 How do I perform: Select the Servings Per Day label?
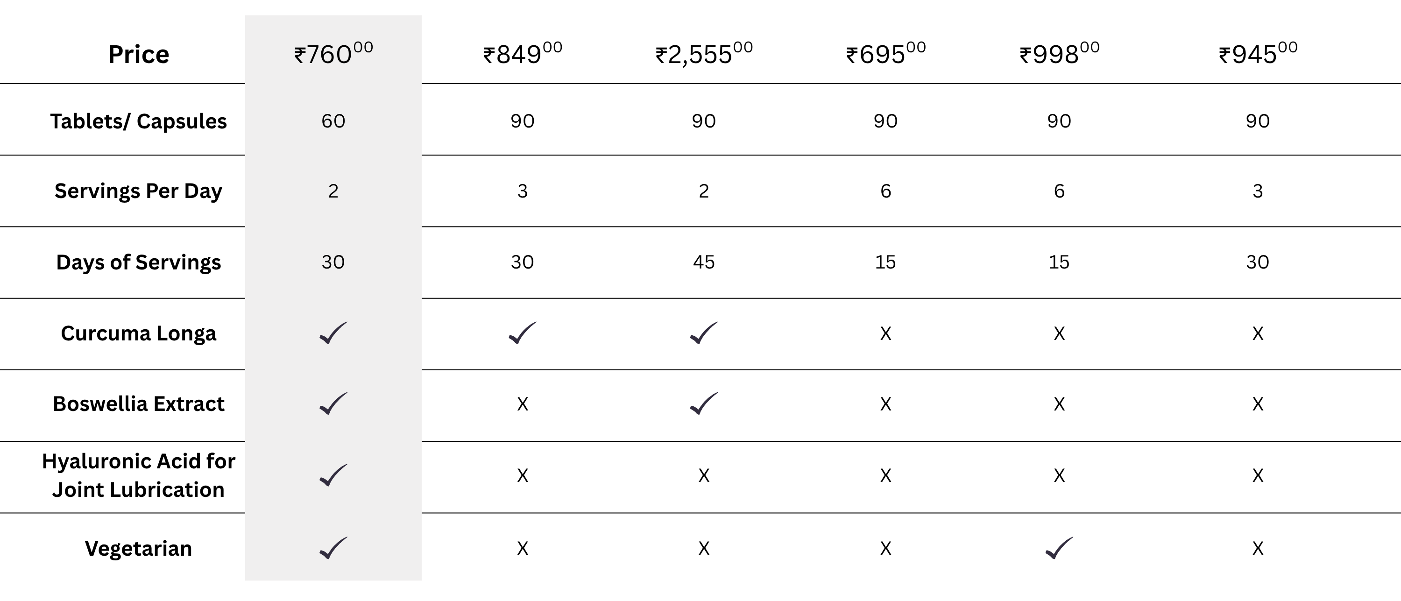coord(139,191)
